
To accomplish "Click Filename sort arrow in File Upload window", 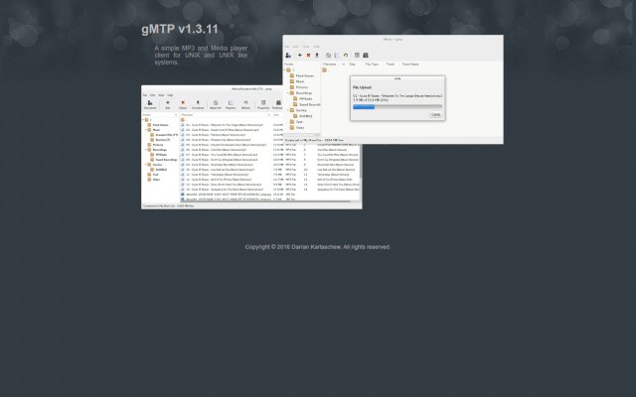I will point(343,64).
